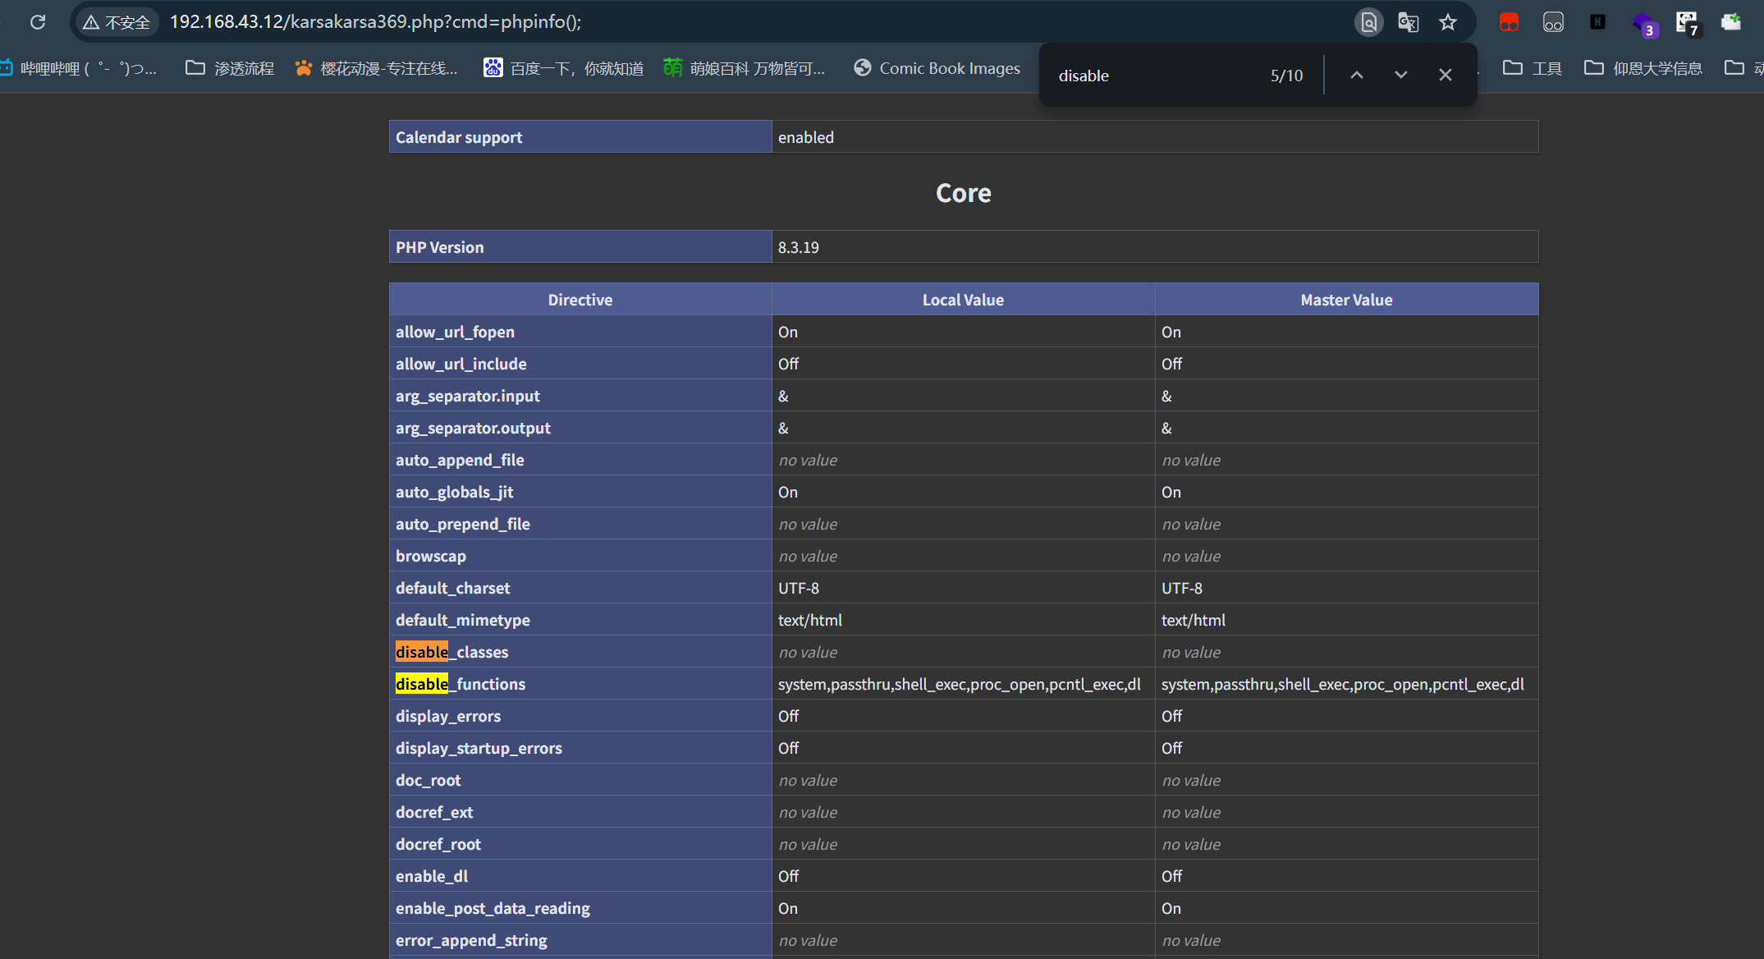Click the Master Value column header
Screen dimensions: 1764x959
[x=1346, y=300]
